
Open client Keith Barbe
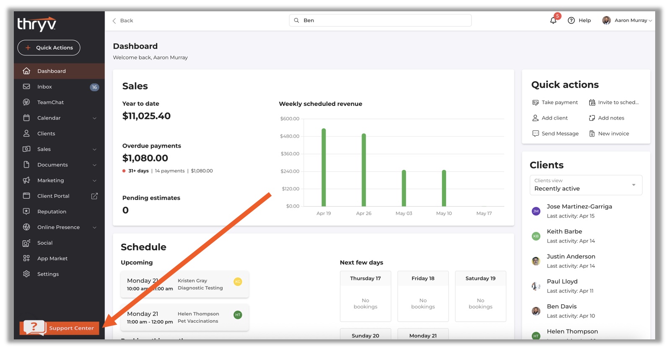click(564, 231)
